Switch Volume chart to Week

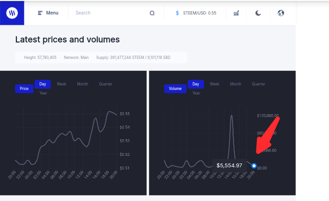tap(214, 84)
